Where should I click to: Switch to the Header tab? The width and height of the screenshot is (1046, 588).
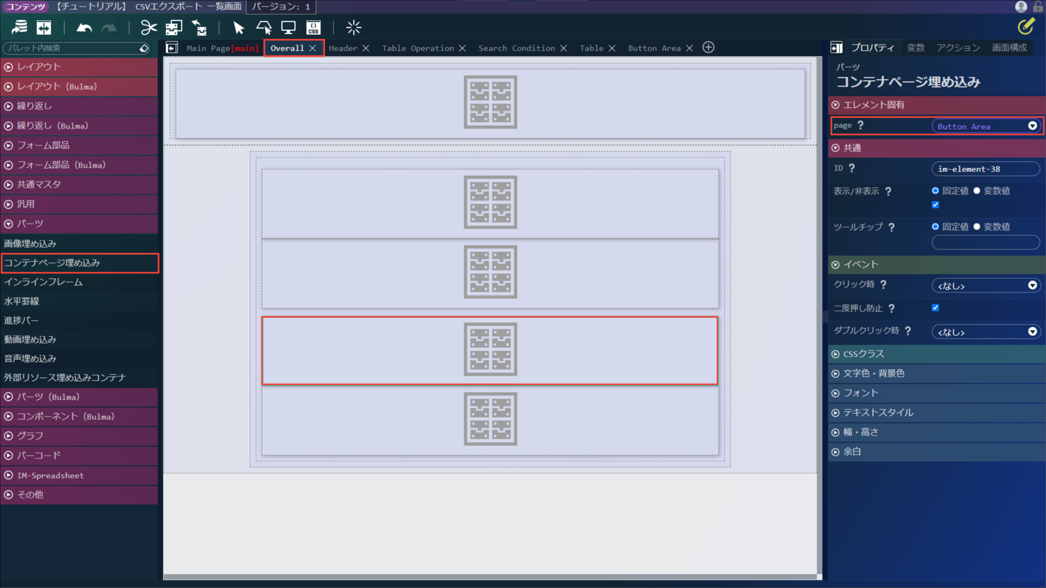click(x=343, y=48)
